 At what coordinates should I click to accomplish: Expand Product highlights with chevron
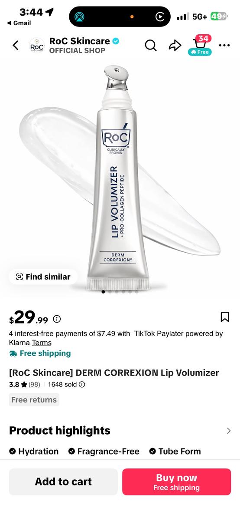click(x=229, y=431)
